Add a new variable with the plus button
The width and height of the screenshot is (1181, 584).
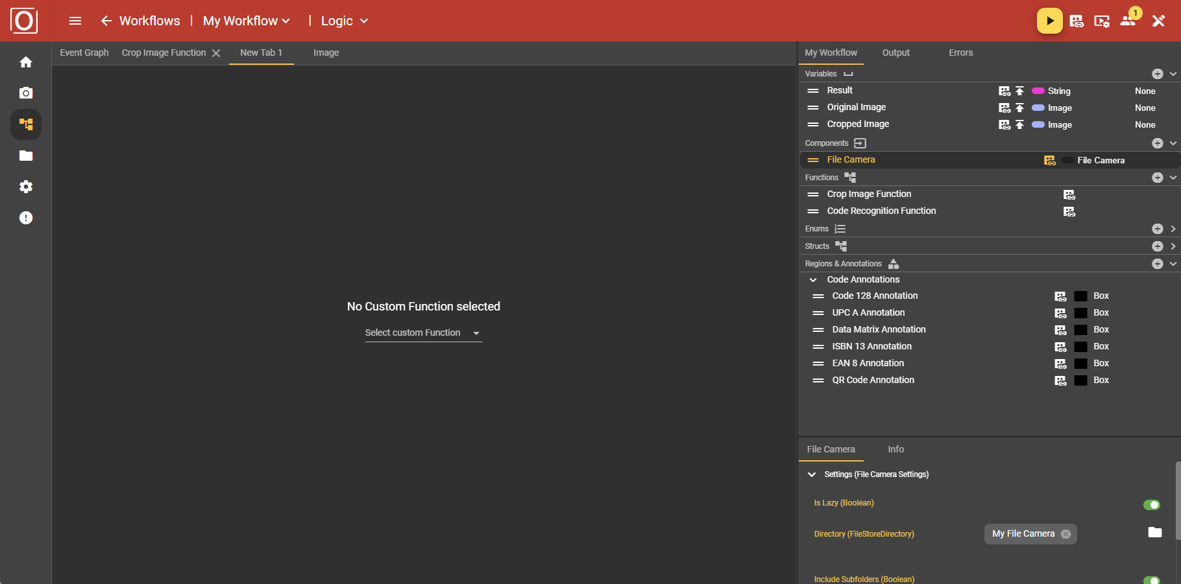click(x=1158, y=73)
